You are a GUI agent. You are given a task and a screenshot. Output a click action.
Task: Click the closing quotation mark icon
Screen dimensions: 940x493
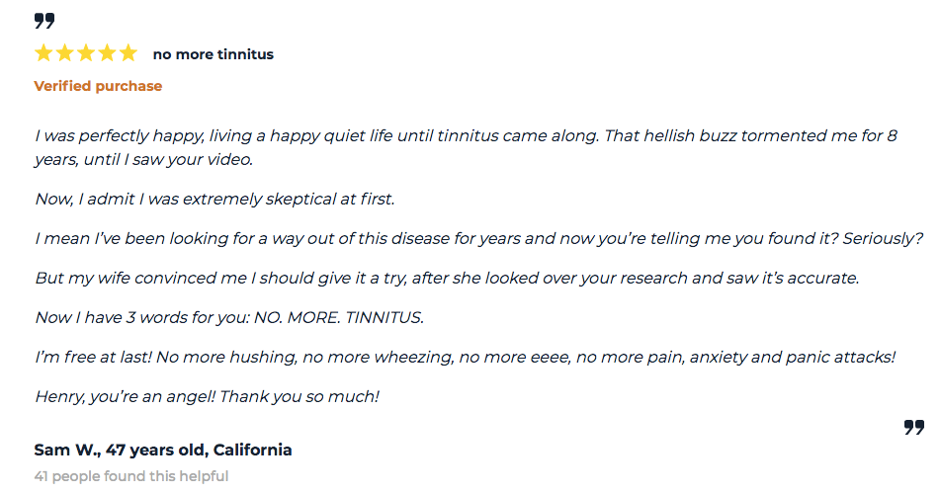914,427
